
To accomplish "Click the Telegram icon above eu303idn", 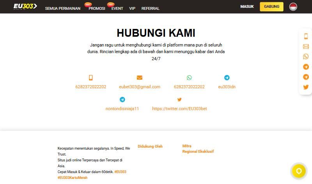I will [x=227, y=78].
